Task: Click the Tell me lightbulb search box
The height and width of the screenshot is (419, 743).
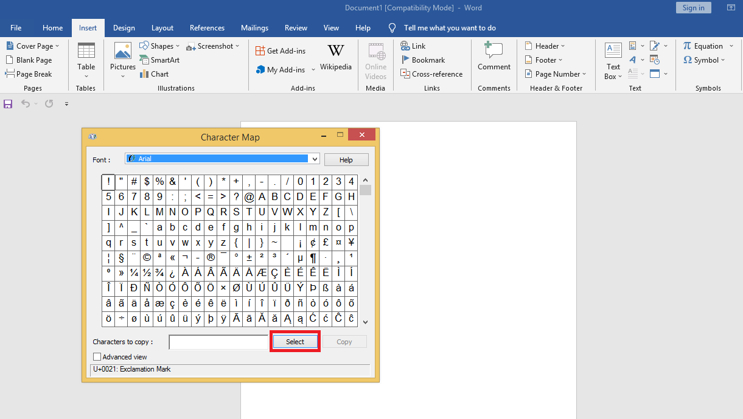Action: 442,28
